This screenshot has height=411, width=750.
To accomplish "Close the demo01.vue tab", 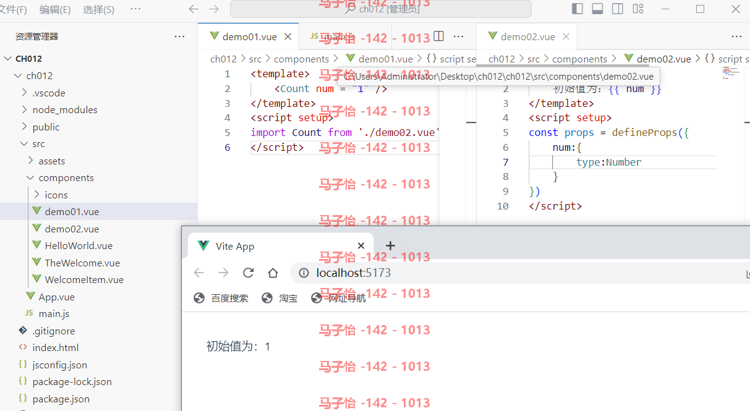I will (288, 36).
